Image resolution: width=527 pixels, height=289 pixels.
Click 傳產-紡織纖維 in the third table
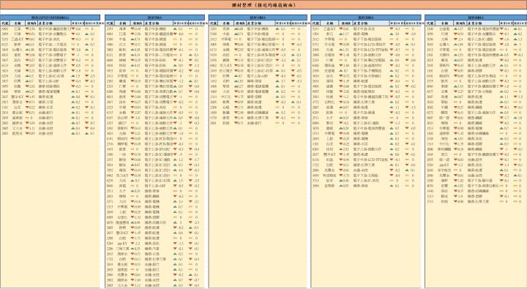click(x=258, y=113)
